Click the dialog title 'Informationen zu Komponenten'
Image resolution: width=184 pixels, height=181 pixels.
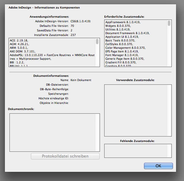pyautogui.click(x=57, y=8)
